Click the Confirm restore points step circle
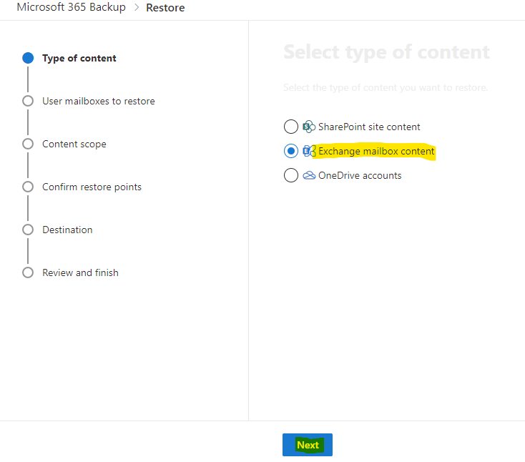Viewport: 525px width, 462px height. pyautogui.click(x=28, y=187)
